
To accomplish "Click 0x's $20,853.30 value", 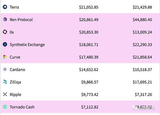I will click(89, 32).
